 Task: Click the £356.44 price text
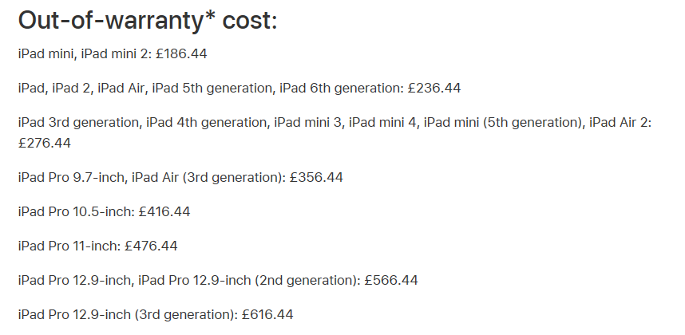click(316, 178)
